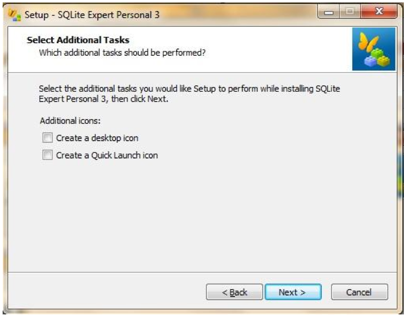Click the SQLite Expert butterfly logo image
The width and height of the screenshot is (406, 316).
pyautogui.click(x=373, y=49)
